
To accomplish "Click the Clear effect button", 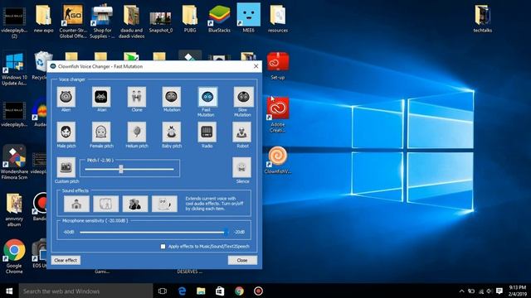I will 66,260.
